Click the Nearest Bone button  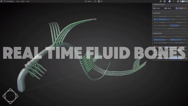(178, 43)
